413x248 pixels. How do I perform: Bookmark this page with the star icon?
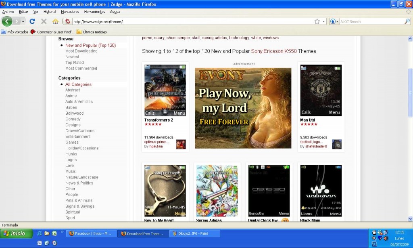317,21
